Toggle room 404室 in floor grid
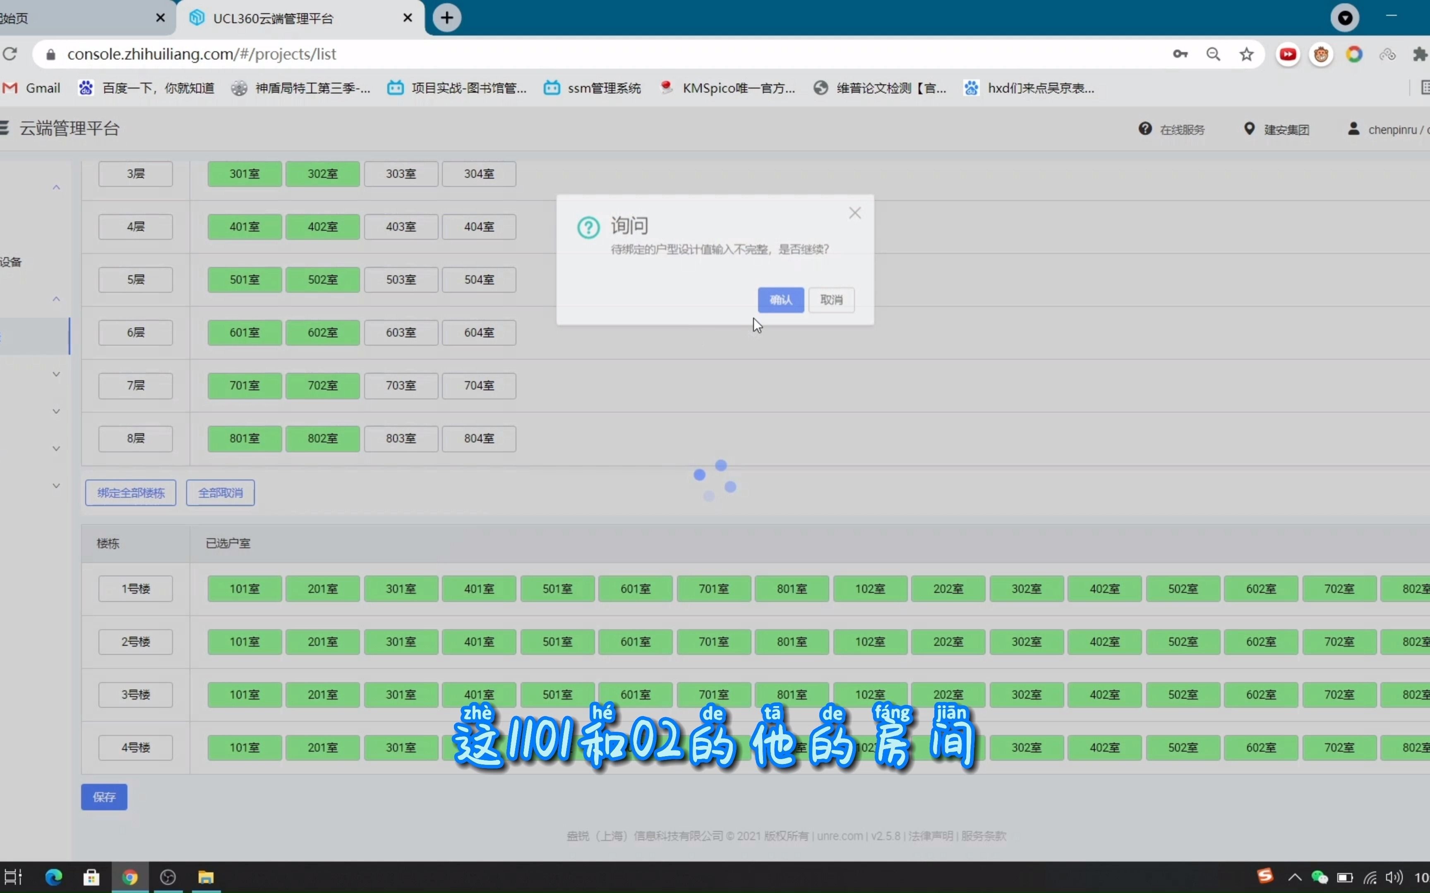The height and width of the screenshot is (893, 1430). point(479,227)
